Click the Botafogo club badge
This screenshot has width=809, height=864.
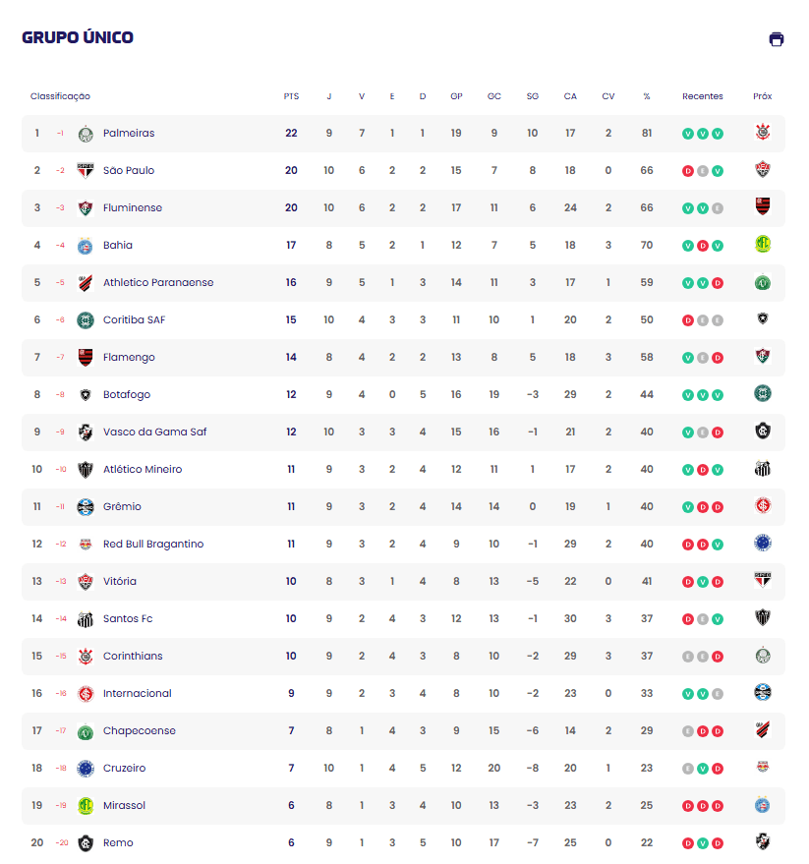pos(87,394)
